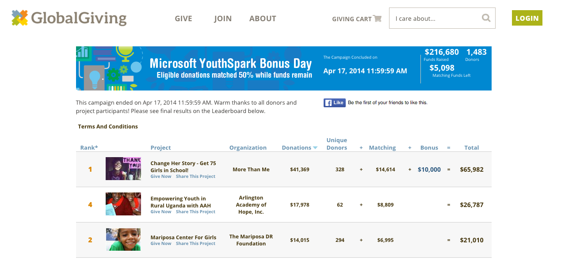The width and height of the screenshot is (565, 260).
Task: Sort table by Matching column
Action: coord(382,148)
